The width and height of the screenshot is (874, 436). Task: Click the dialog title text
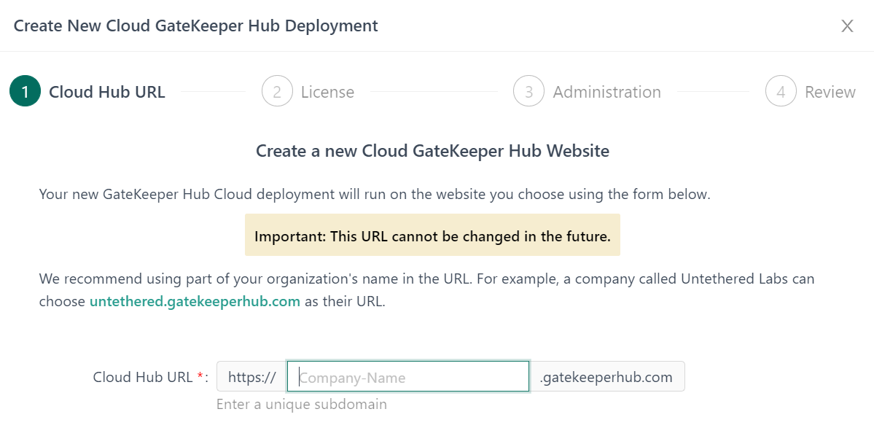click(196, 26)
